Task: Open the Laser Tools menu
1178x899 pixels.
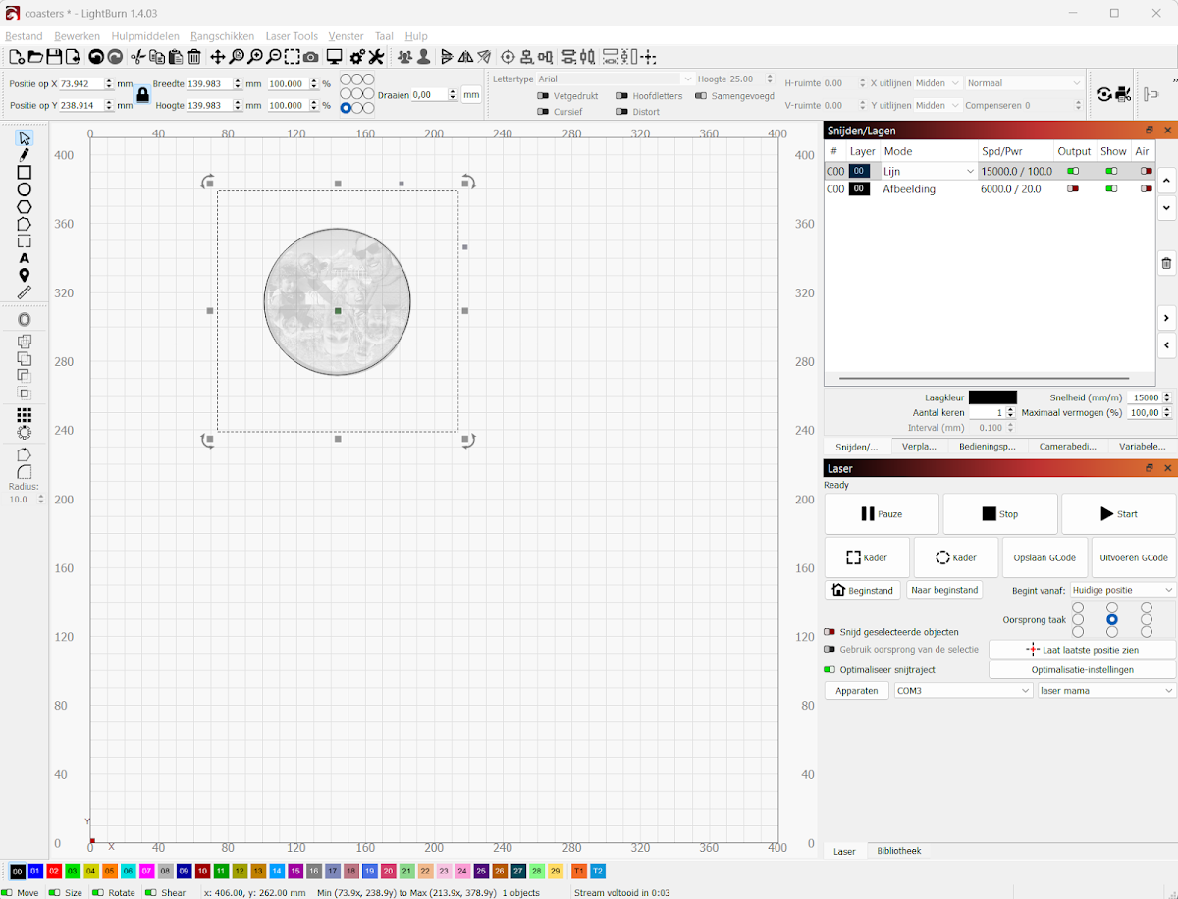Action: tap(292, 36)
